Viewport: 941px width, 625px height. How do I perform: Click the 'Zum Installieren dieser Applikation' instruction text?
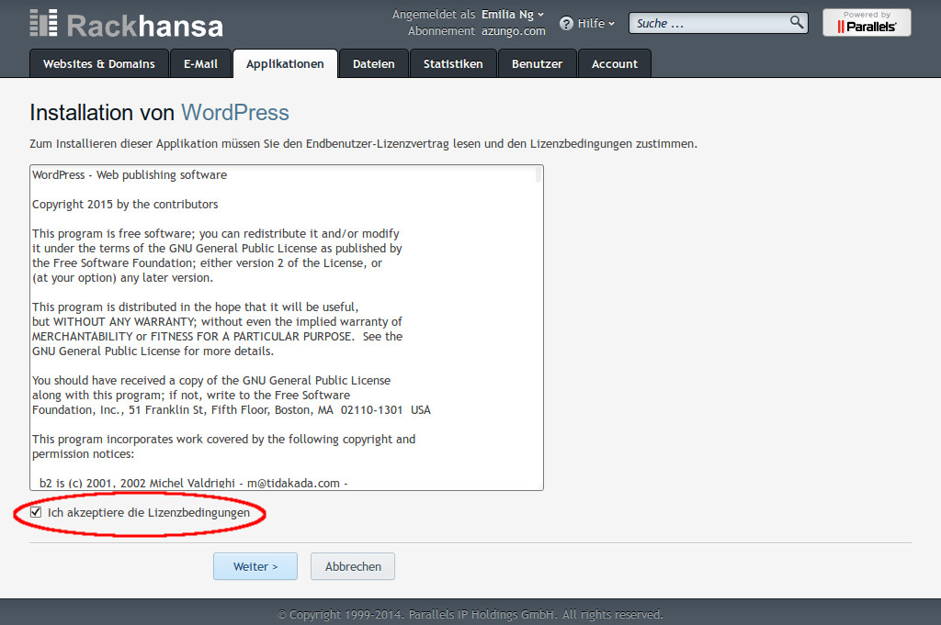[x=363, y=144]
